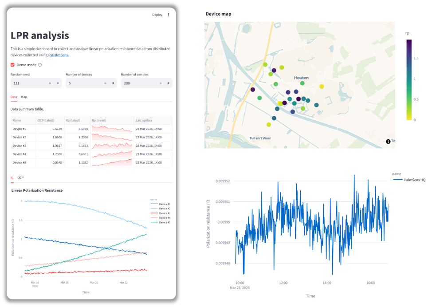428x307 pixels.
Task: Click the Demo mode help icon
Action: [40, 65]
